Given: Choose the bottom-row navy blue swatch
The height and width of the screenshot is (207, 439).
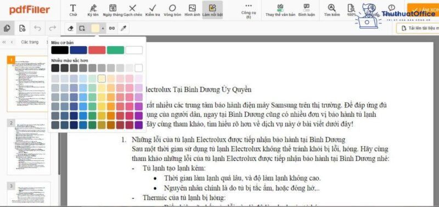Looking at the screenshot, I should 74,125.
